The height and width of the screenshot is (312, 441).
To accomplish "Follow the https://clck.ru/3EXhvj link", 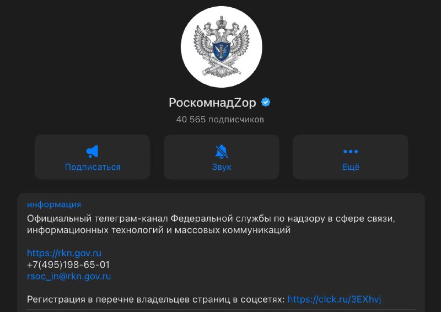I will click(x=334, y=299).
